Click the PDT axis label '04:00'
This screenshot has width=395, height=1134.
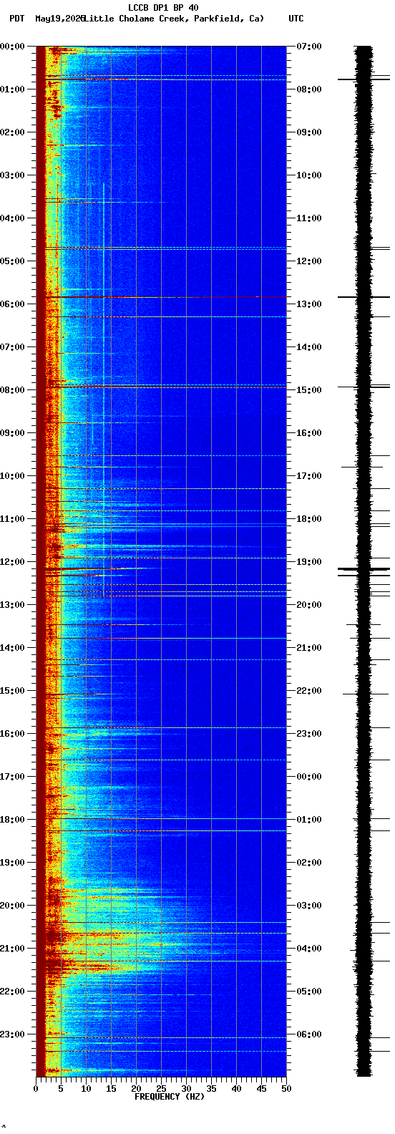coord(12,218)
